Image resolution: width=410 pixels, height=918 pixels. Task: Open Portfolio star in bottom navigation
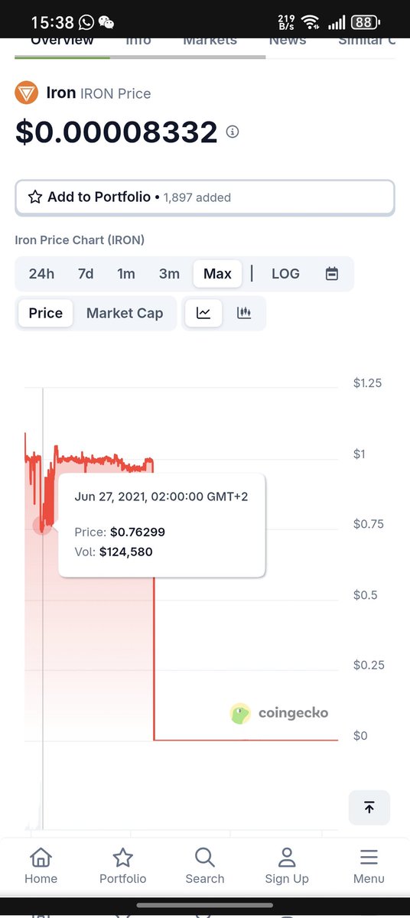tap(122, 865)
